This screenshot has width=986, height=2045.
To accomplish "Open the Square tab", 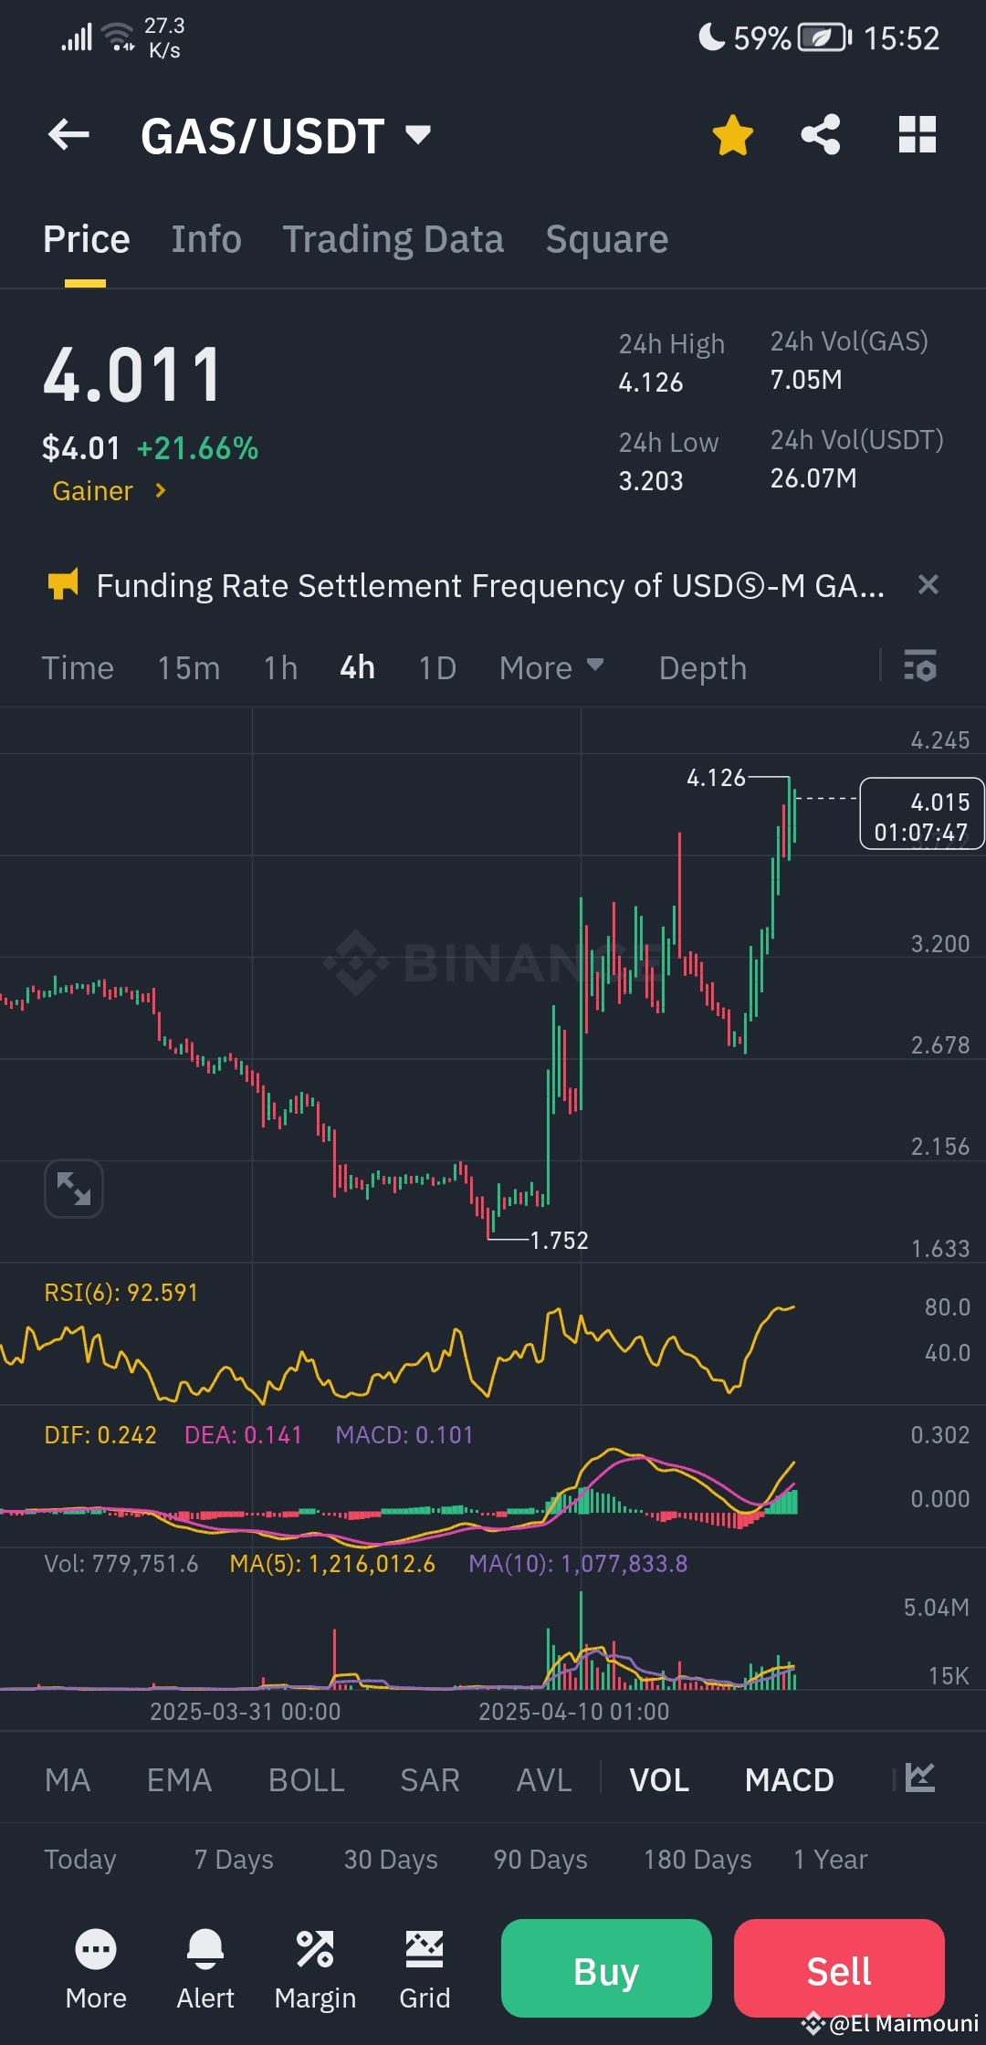I will tap(607, 239).
